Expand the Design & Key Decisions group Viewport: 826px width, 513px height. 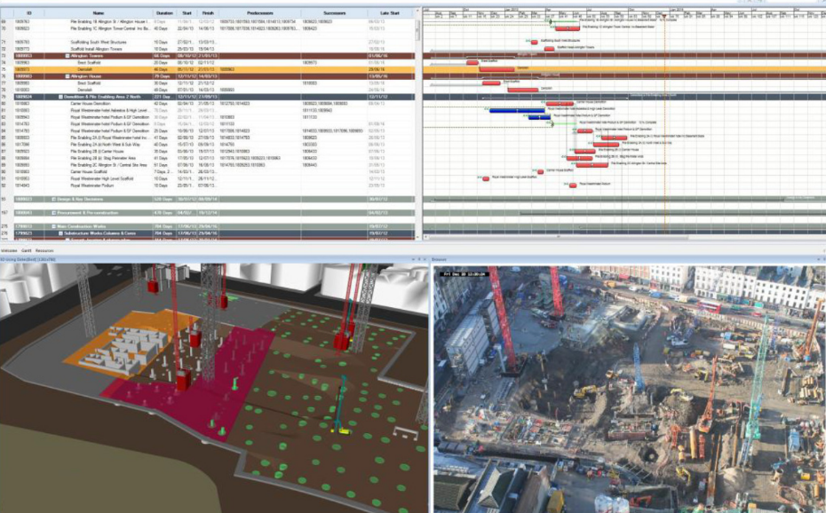54,199
